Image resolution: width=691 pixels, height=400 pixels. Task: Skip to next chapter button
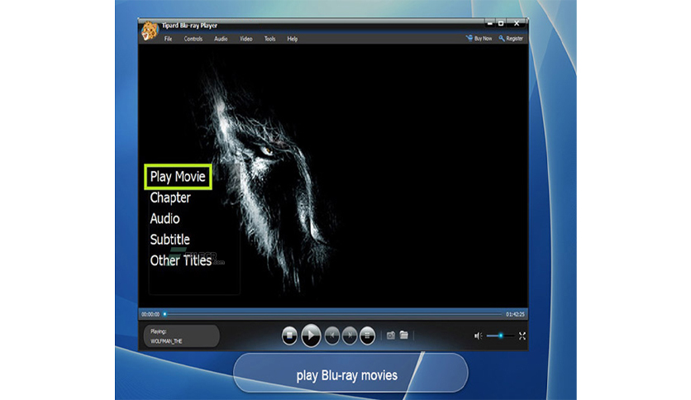coord(350,336)
